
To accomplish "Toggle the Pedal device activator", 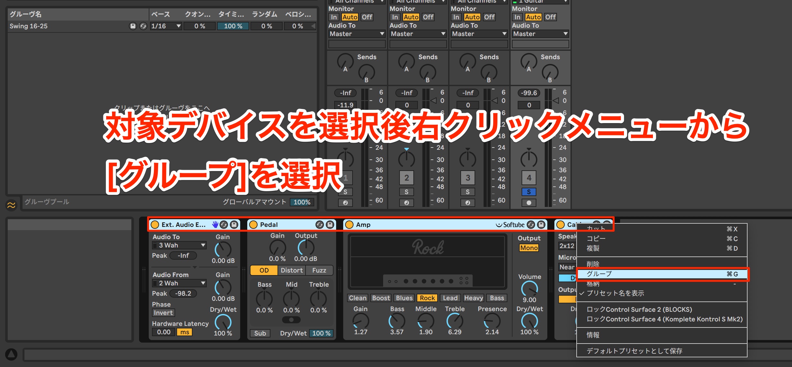I will tap(253, 225).
